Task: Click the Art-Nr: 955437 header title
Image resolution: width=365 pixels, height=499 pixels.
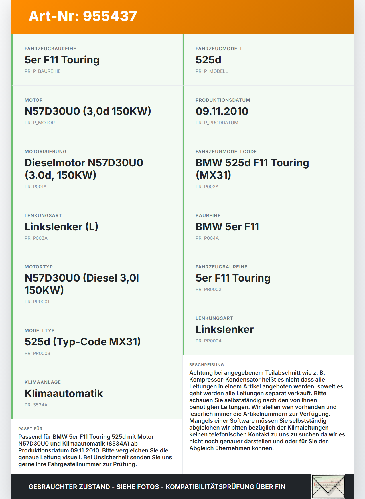Action: coord(83,16)
